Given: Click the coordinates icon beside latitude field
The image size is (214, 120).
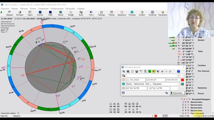Looking at the screenshot, I should click(x=123, y=88).
